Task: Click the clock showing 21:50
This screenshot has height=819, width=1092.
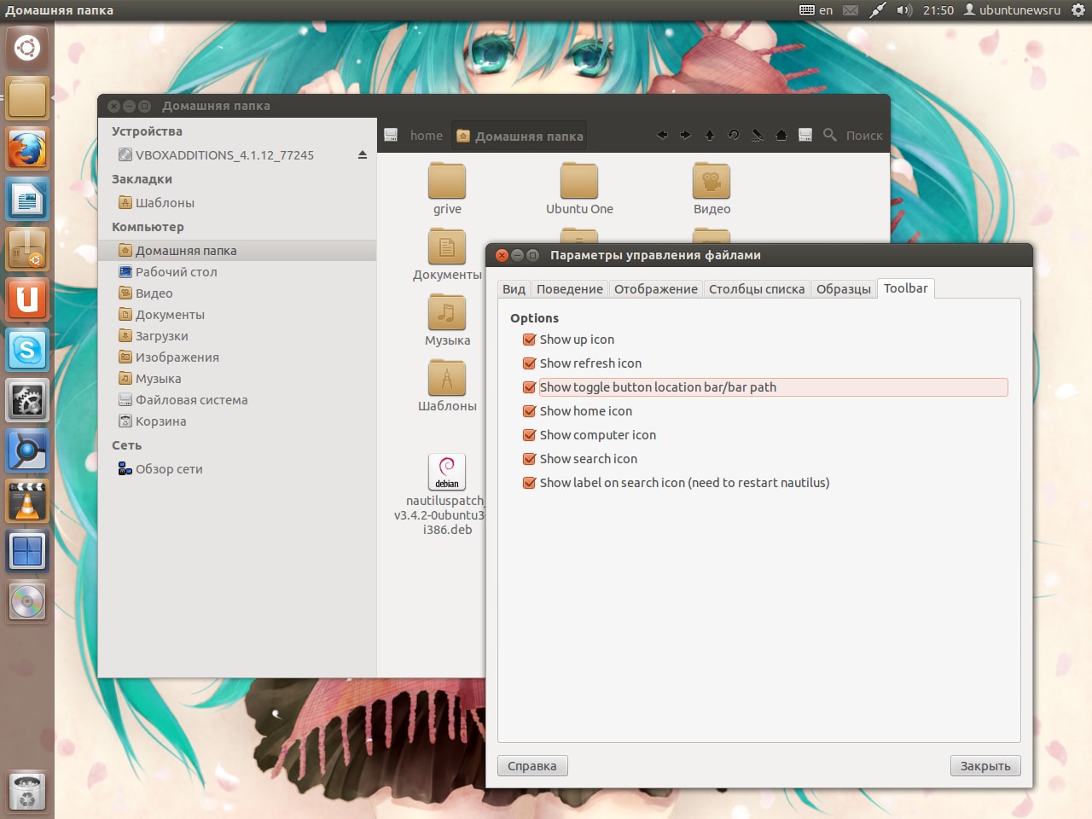Action: 938,10
